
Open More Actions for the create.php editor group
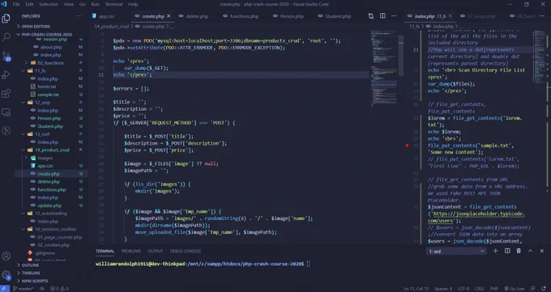pyautogui.click(x=395, y=16)
